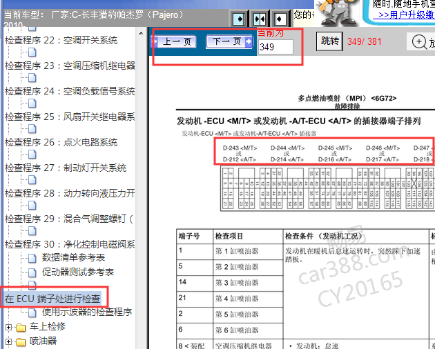Click the D-243 <M/T> connector label
The height and width of the screenshot is (349, 435).
[x=240, y=148]
